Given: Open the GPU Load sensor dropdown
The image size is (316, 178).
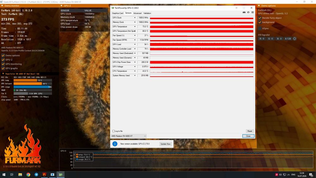Looking at the screenshot, I should coord(135,44).
